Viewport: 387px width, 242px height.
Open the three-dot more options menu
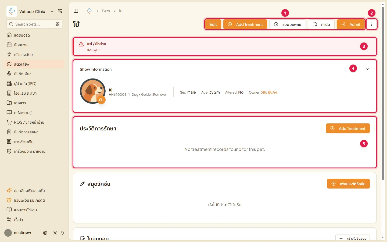click(372, 24)
